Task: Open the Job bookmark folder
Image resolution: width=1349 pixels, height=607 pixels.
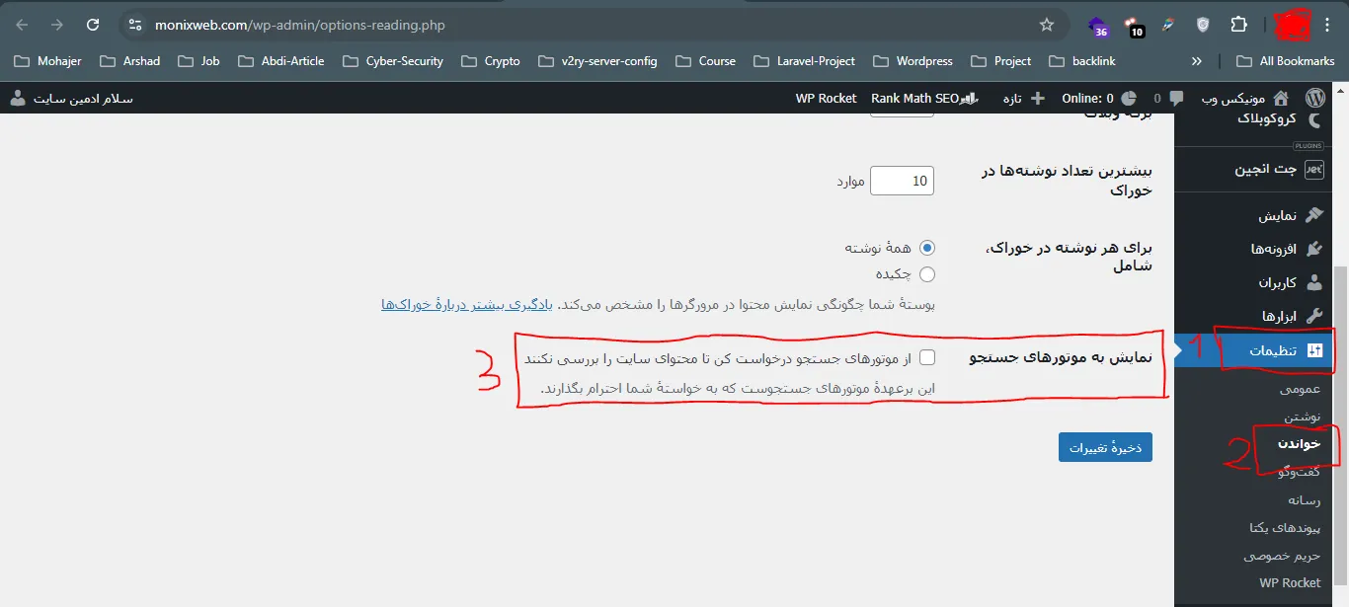Action: (x=198, y=61)
